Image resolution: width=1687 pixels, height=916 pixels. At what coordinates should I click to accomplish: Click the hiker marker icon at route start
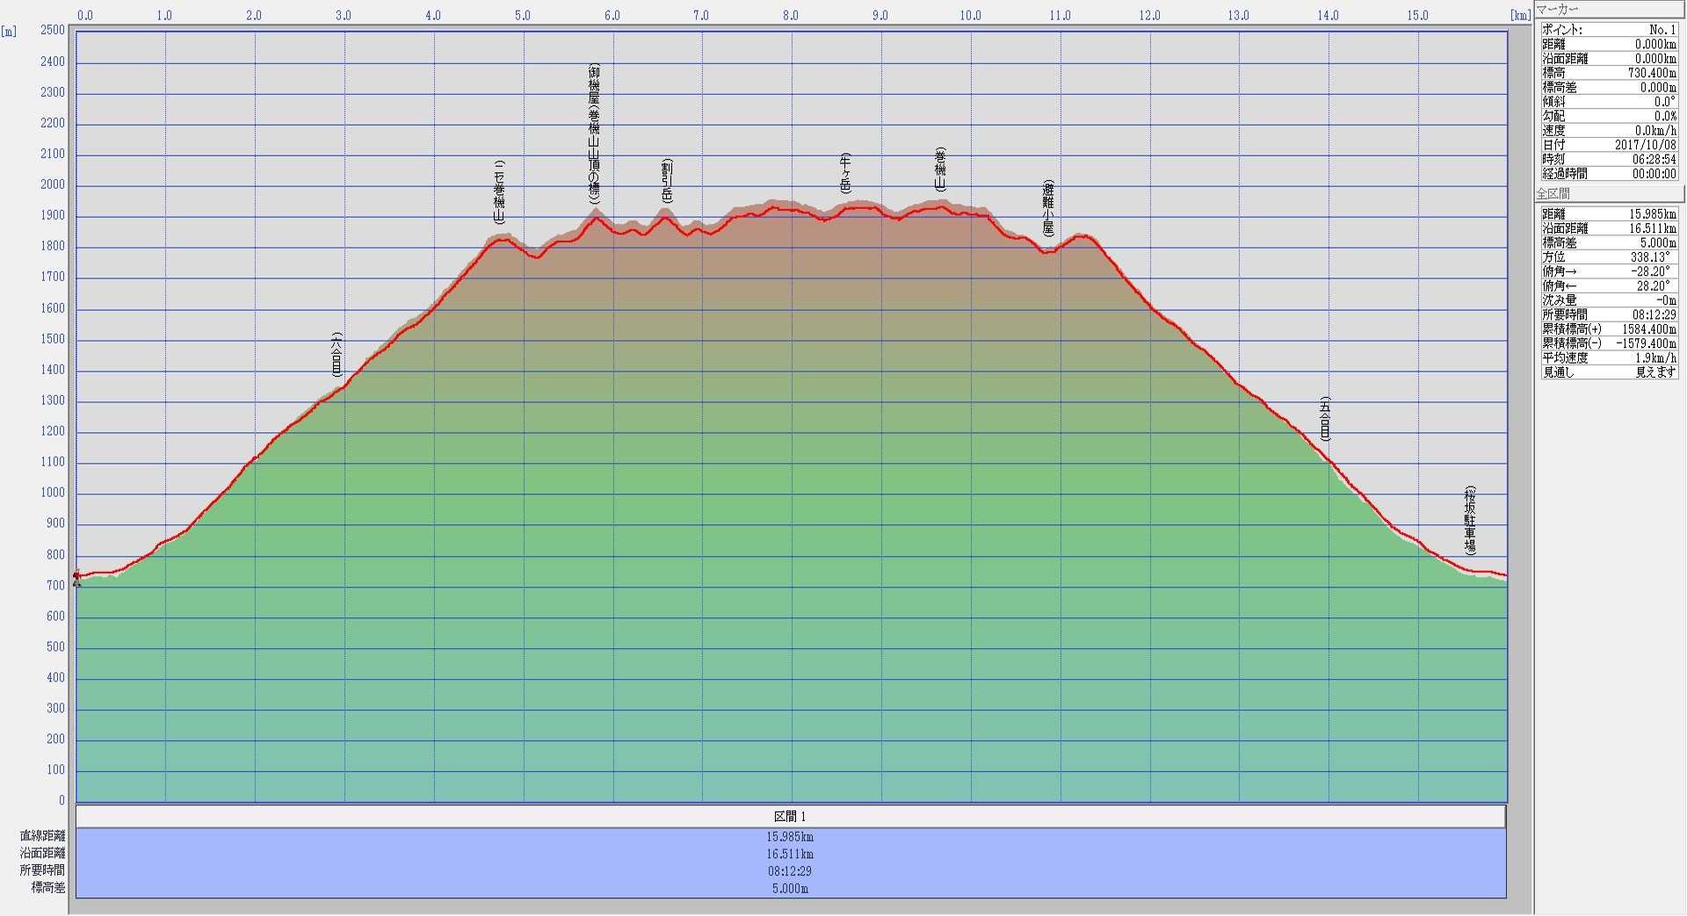(x=76, y=577)
